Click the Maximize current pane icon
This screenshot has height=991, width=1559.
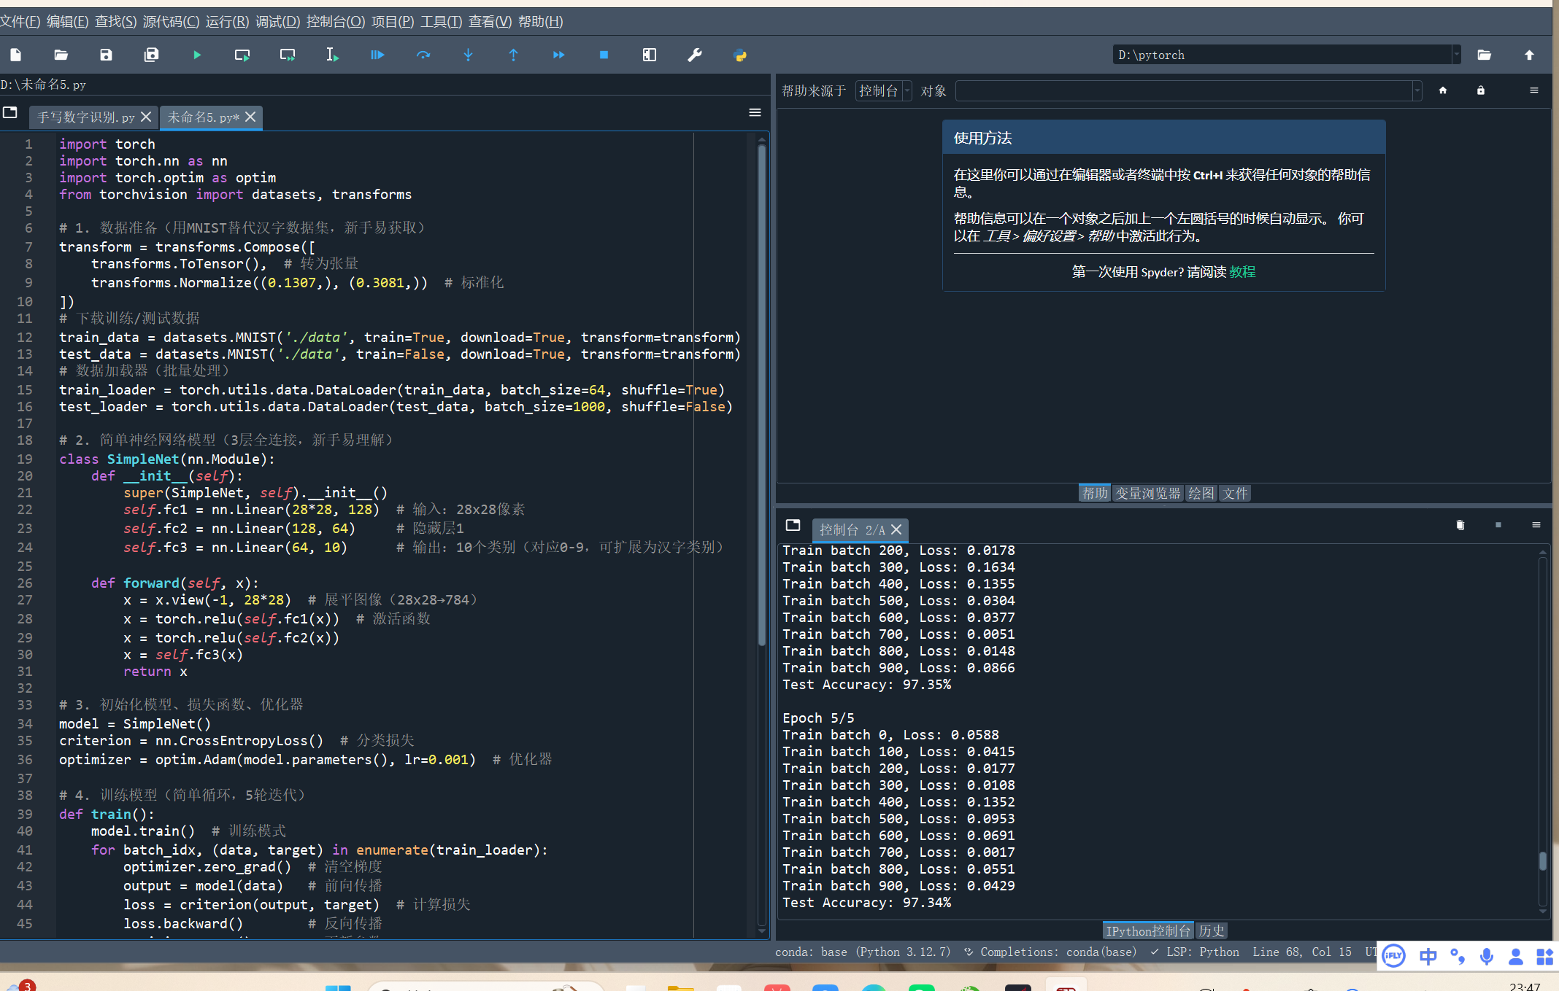649,55
